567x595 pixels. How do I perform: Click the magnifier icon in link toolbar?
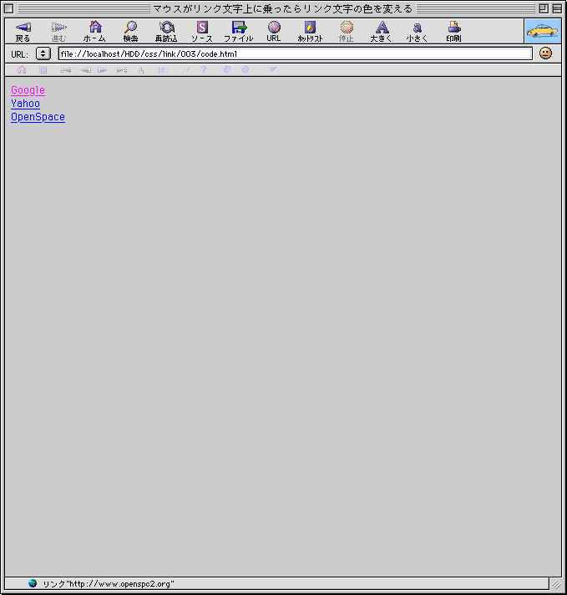coord(186,69)
